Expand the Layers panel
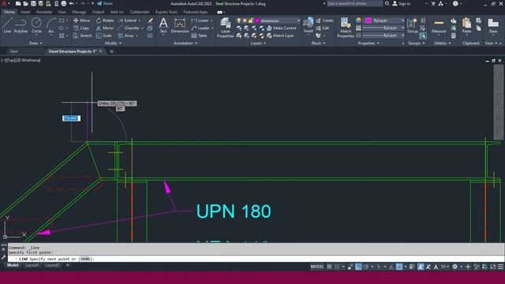This screenshot has width=505, height=284. tap(258, 43)
